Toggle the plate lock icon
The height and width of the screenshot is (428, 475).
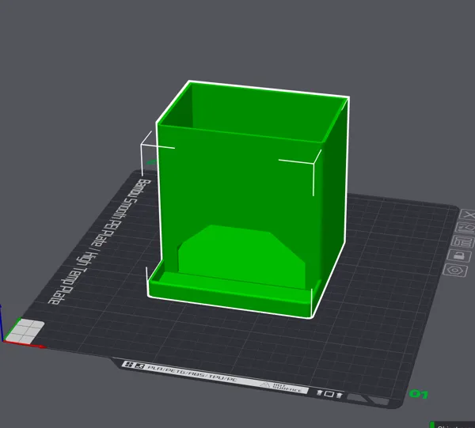click(459, 256)
